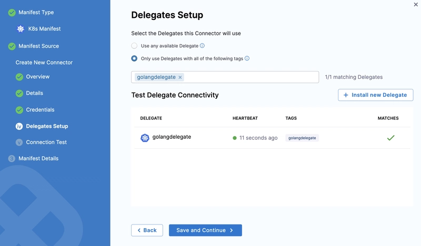Click '1/1 matching Delegates' text
This screenshot has width=421, height=246.
tap(354, 77)
